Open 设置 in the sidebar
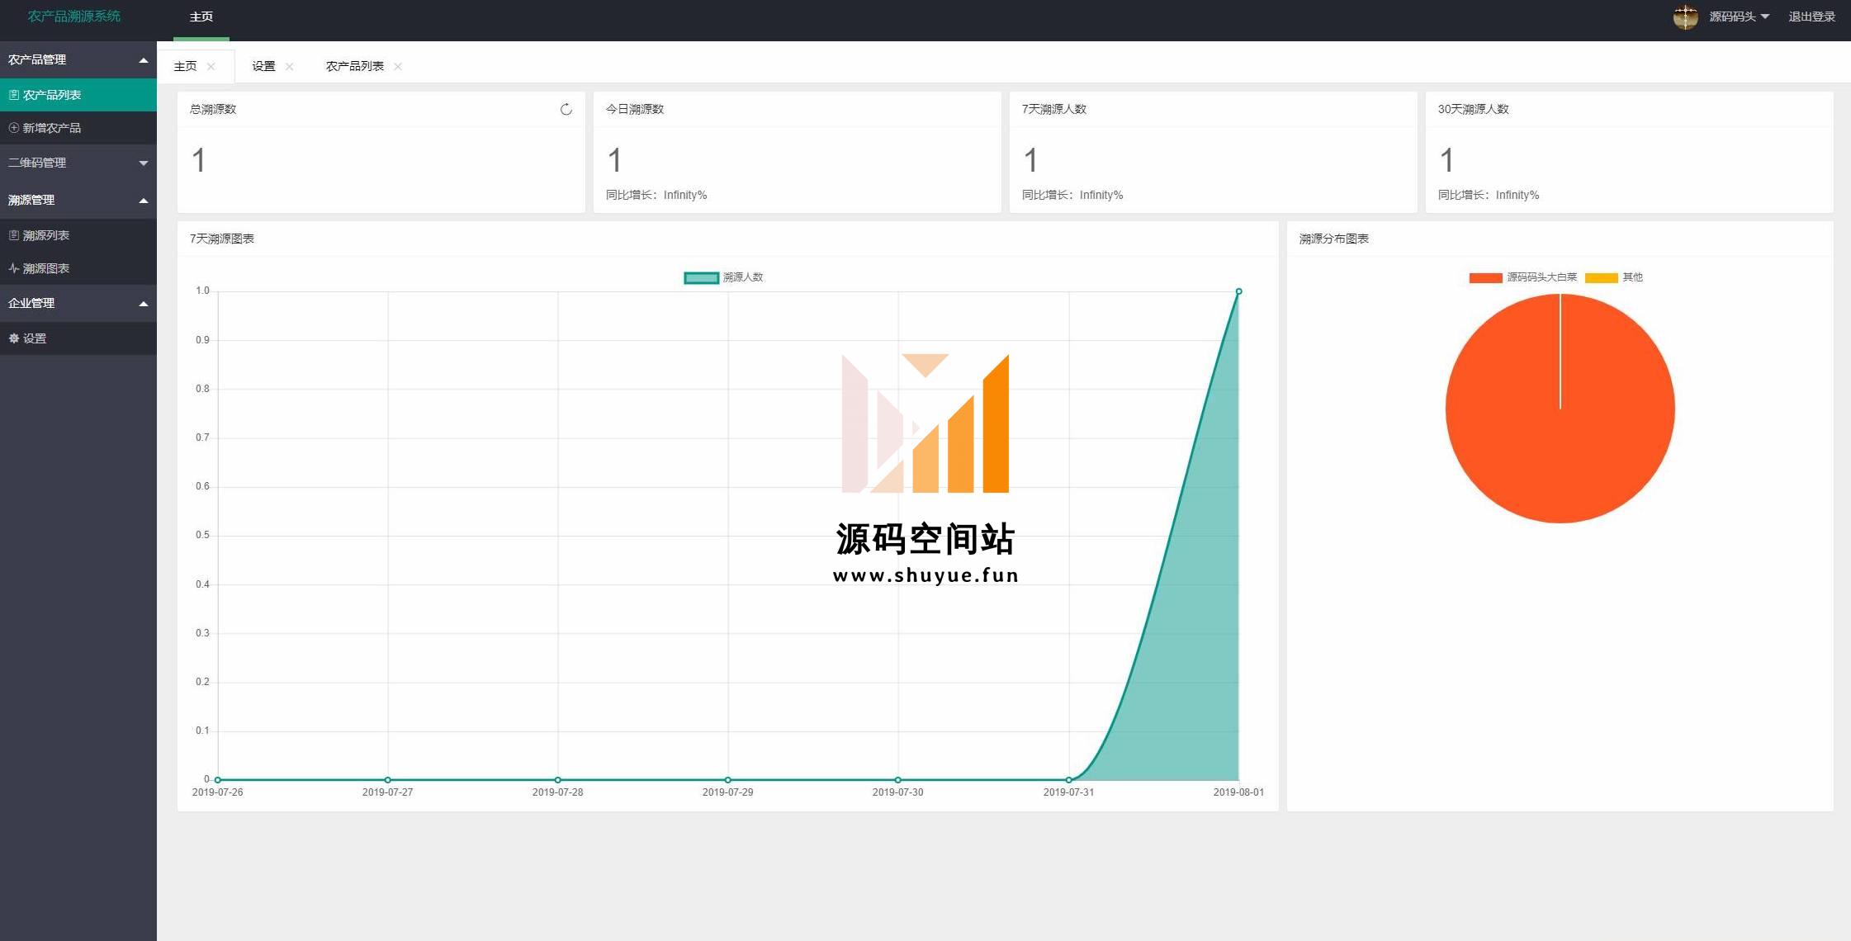 [x=78, y=338]
